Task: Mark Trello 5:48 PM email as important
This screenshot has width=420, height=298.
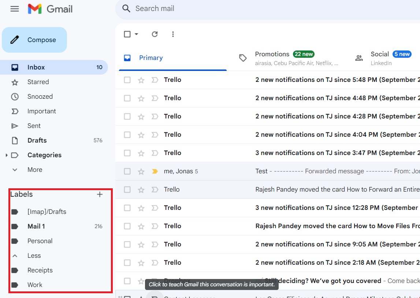Action: pyautogui.click(x=155, y=80)
